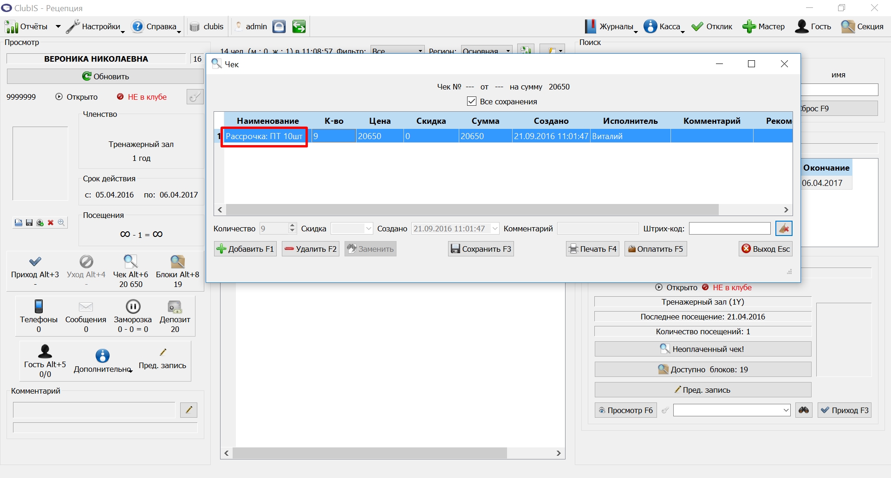The height and width of the screenshot is (478, 891).
Task: Select the Открыто radio button in left panel
Action: click(x=59, y=97)
